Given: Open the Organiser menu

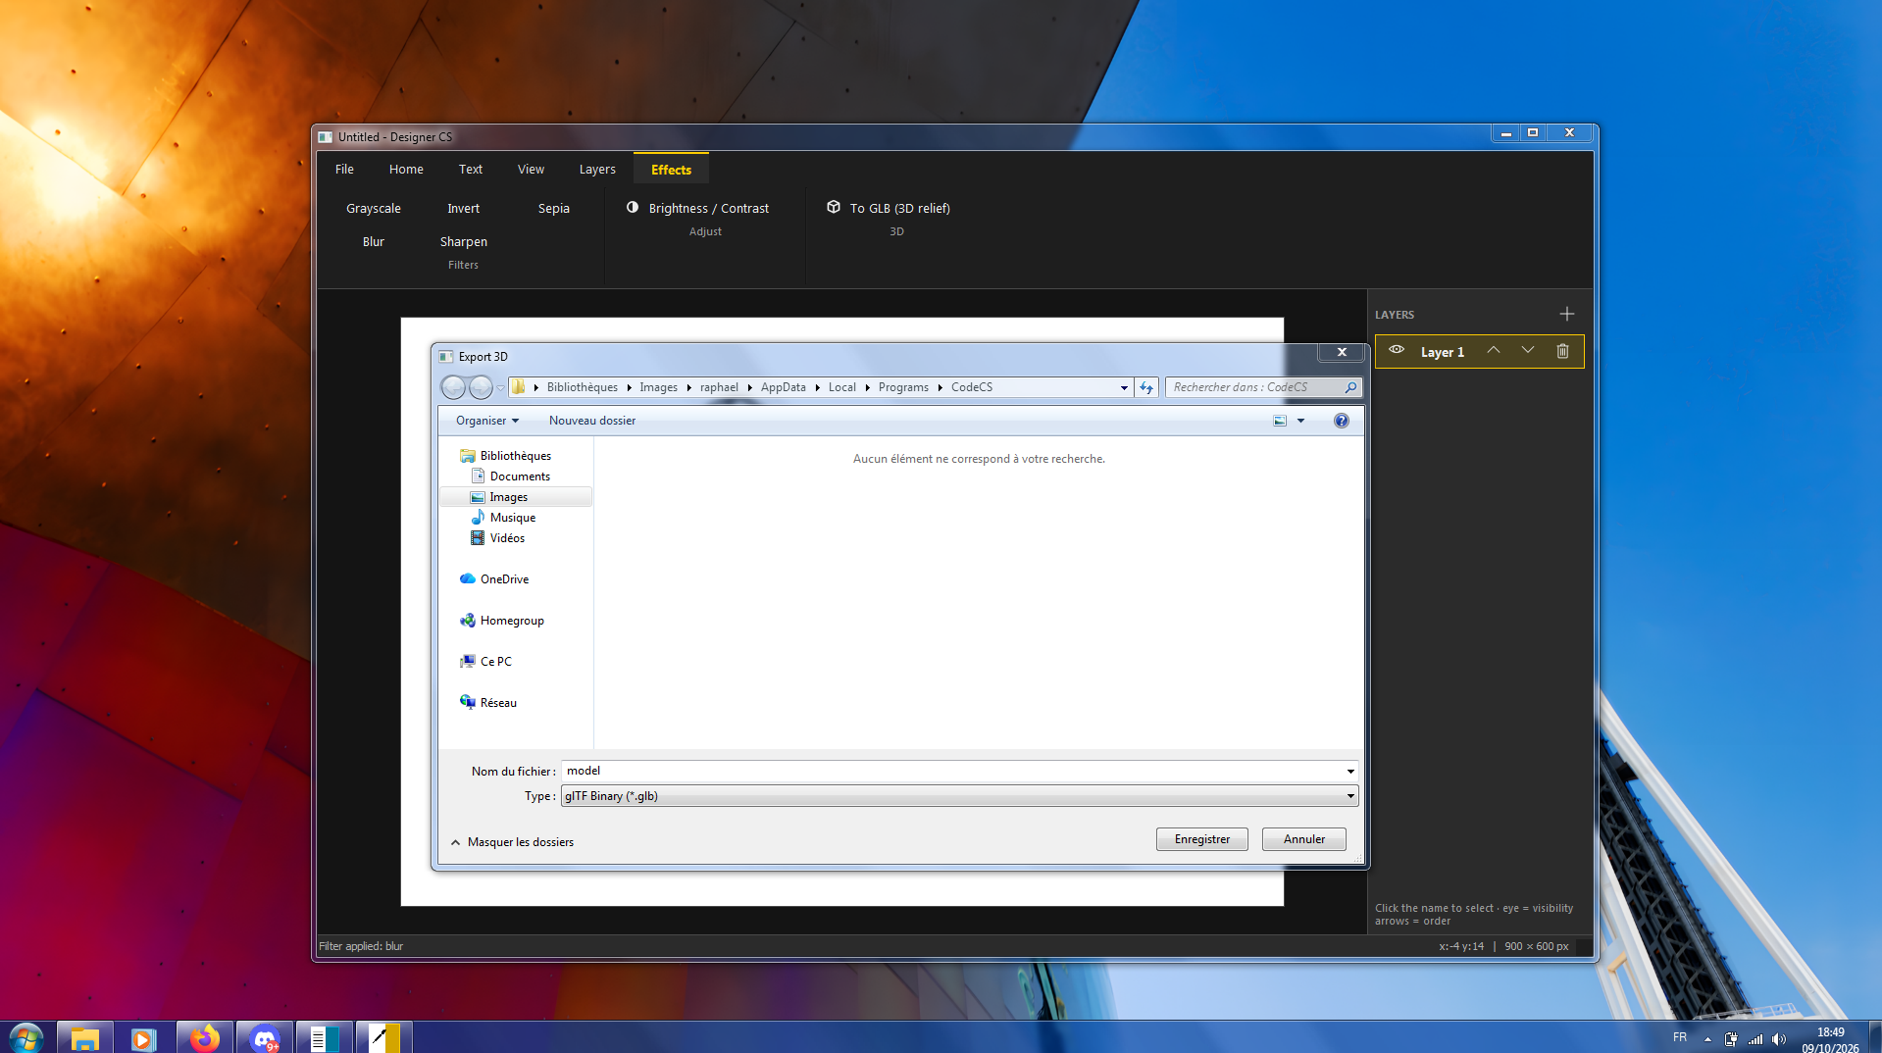Looking at the screenshot, I should pos(486,421).
